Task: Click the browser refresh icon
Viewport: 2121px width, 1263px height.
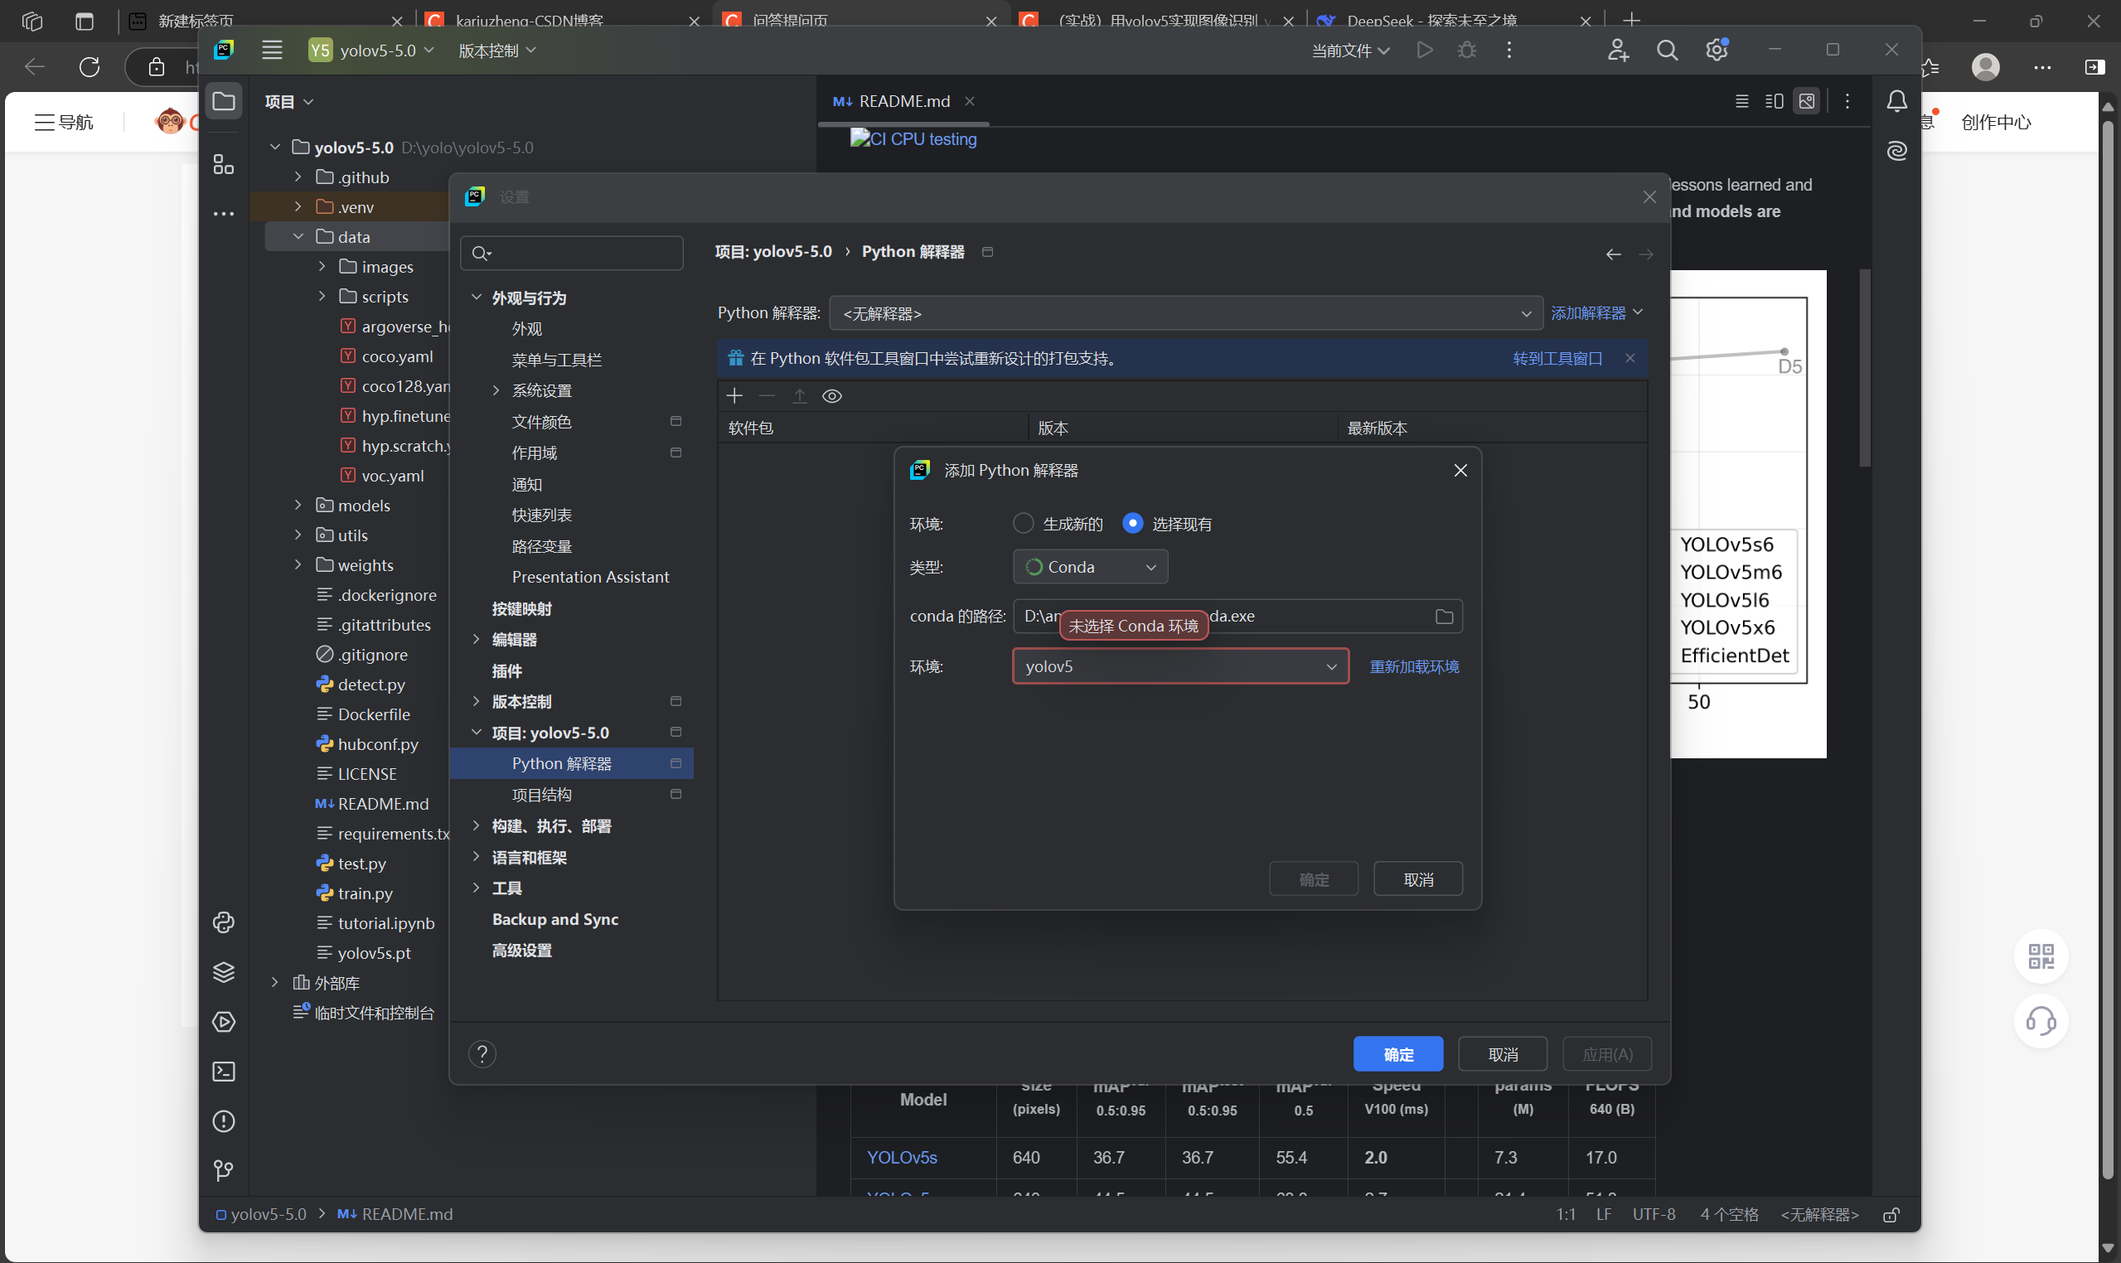Action: (90, 67)
